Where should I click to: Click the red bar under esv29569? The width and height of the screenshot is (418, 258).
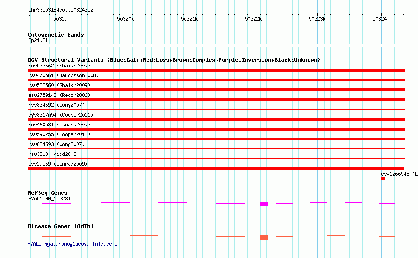click(216, 169)
